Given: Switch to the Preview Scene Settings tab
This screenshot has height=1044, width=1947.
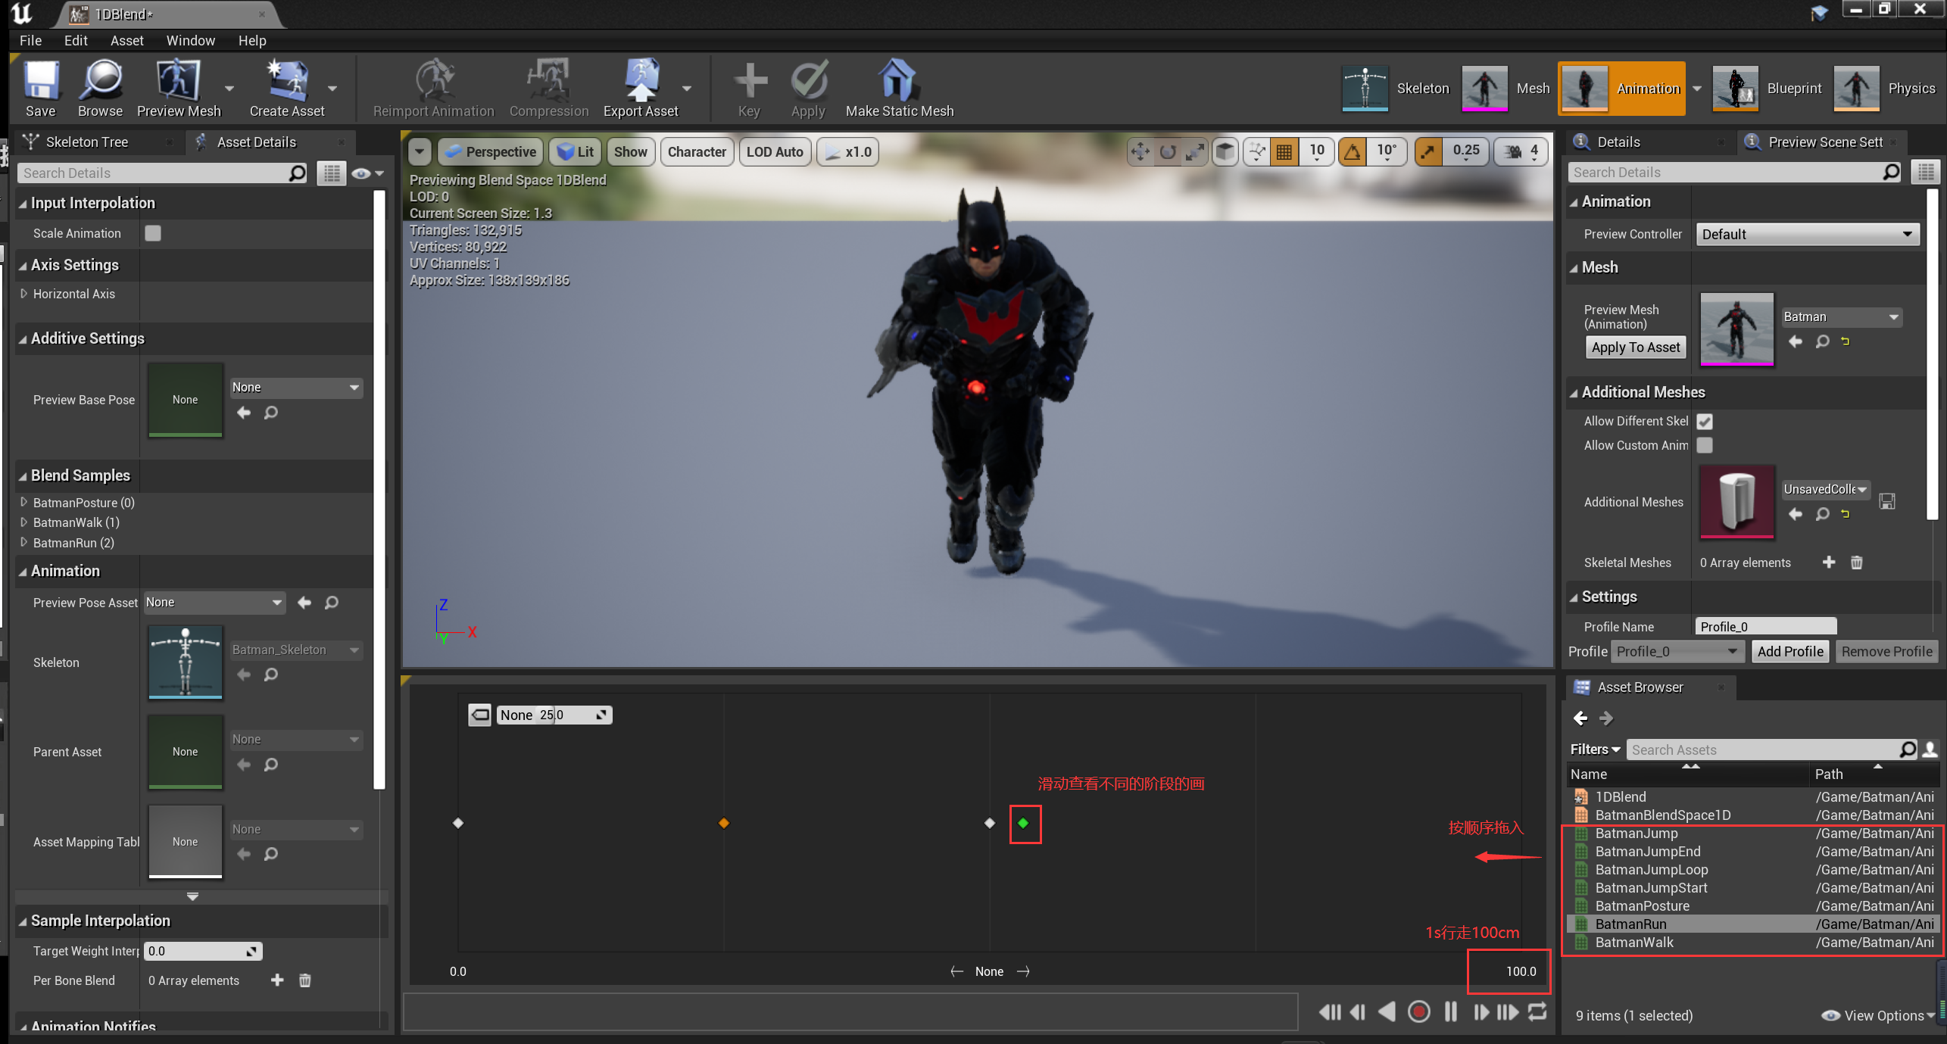Looking at the screenshot, I should (1825, 142).
